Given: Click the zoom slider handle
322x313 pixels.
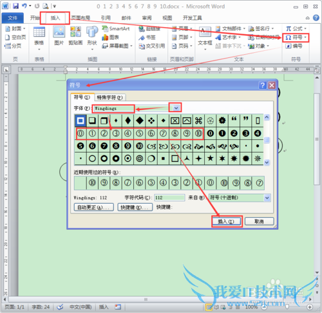Looking at the screenshot, I should 287,307.
